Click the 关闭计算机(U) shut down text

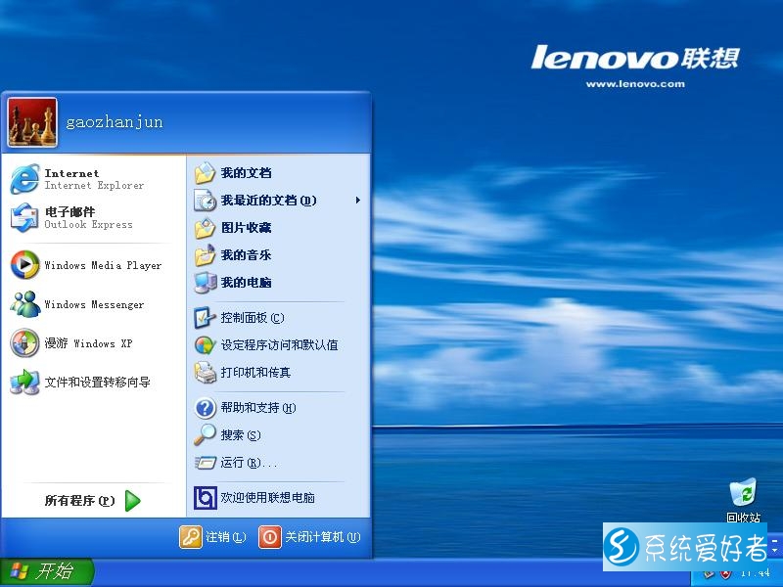point(323,537)
